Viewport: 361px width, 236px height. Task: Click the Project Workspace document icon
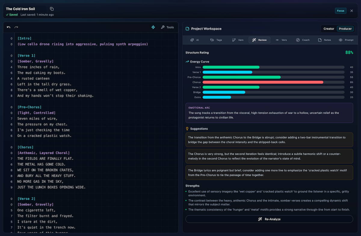pyautogui.click(x=187, y=29)
